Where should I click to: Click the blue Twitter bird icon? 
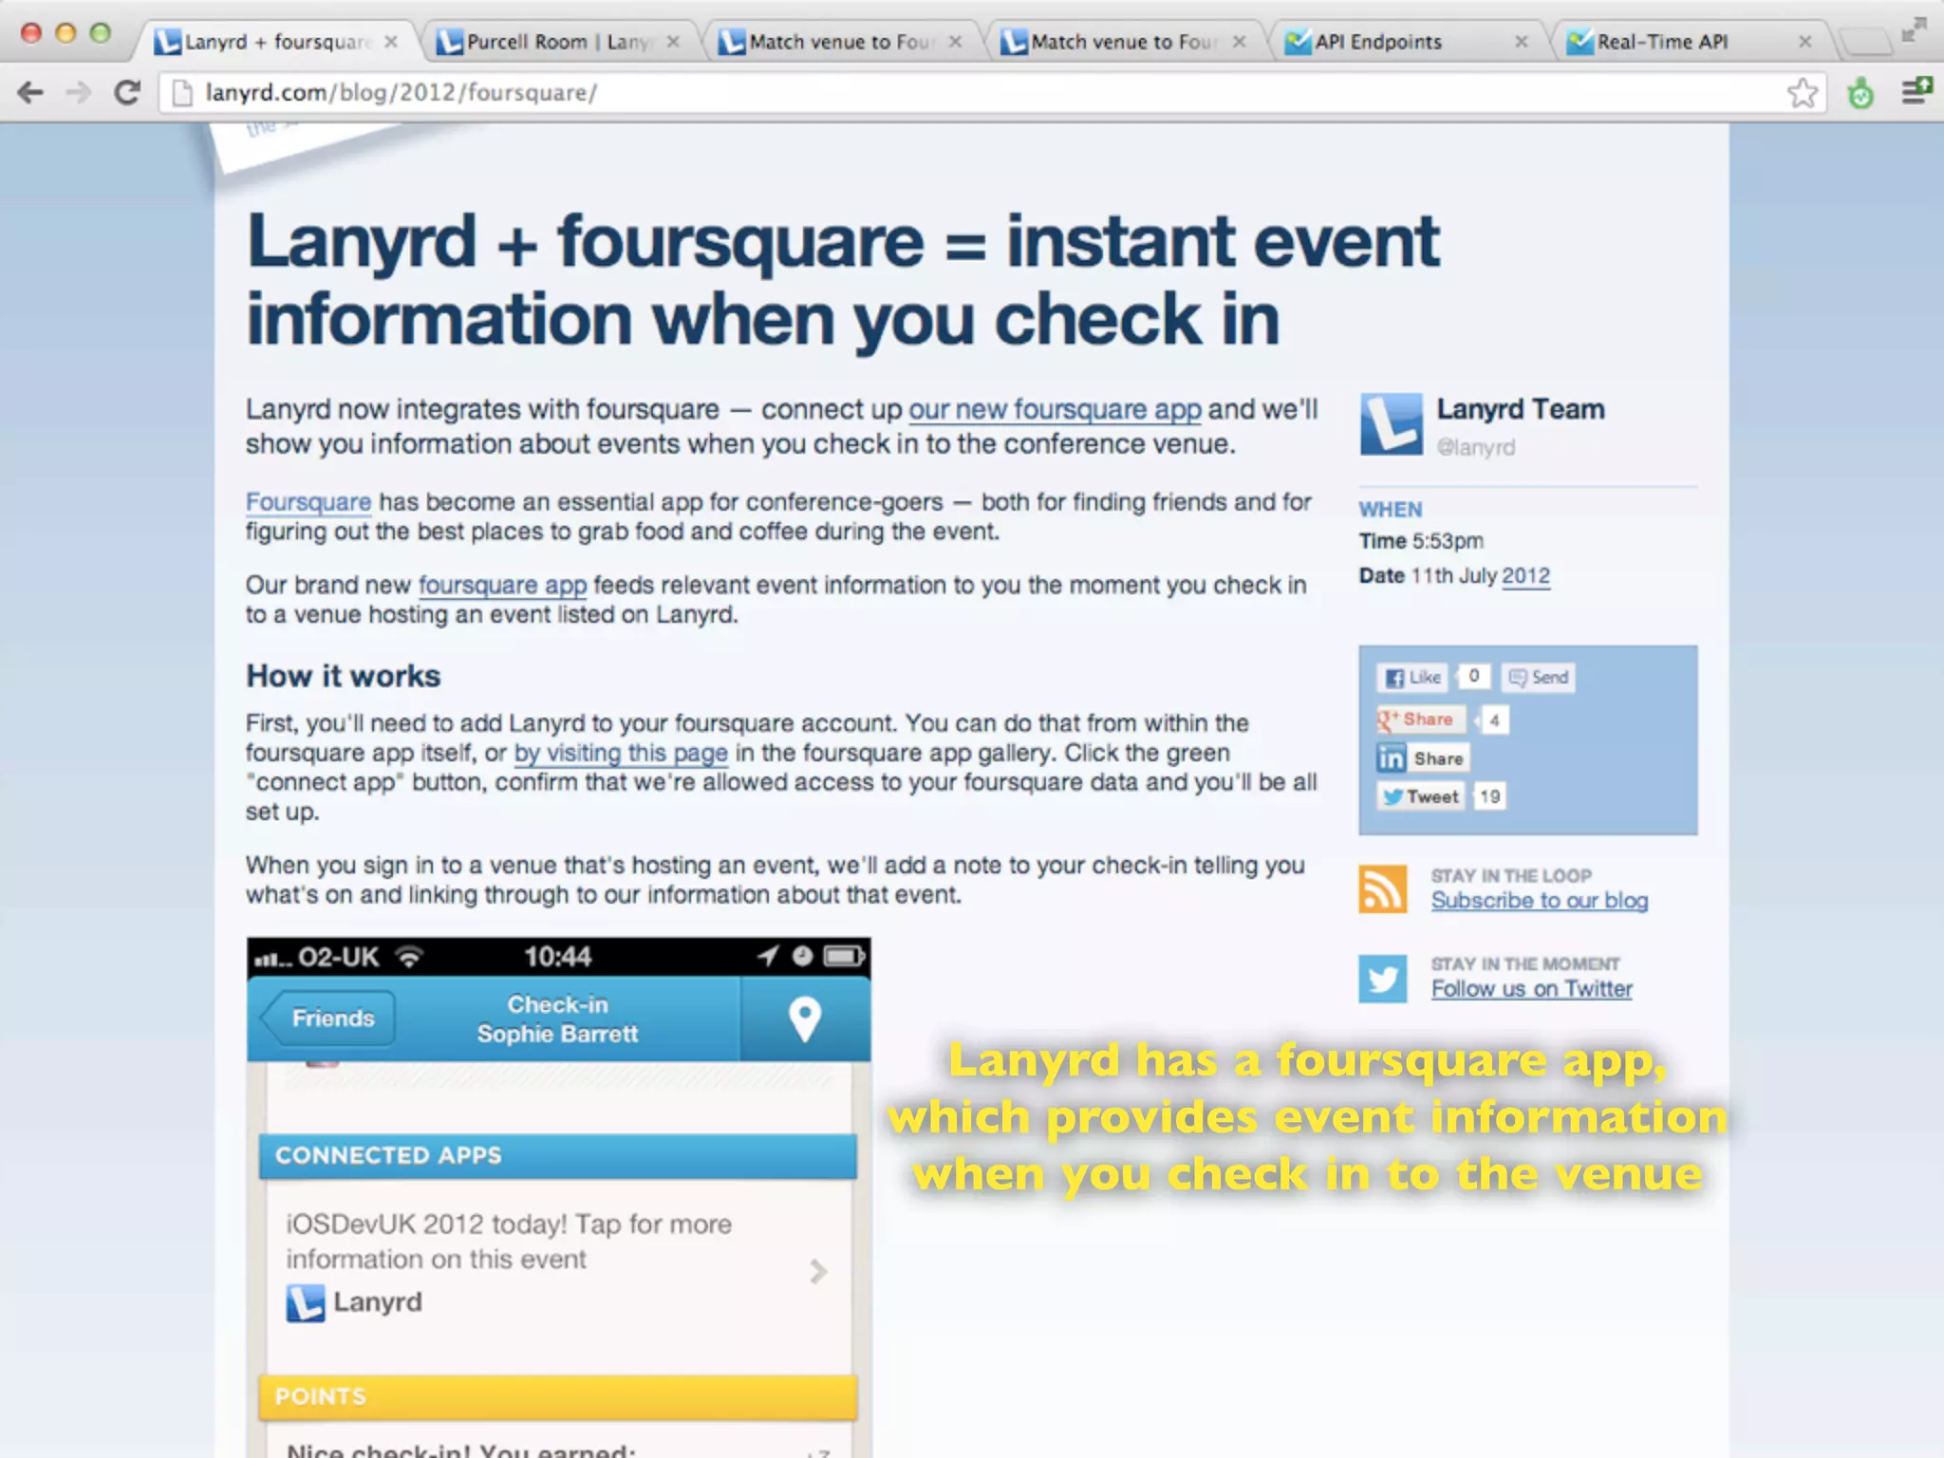(1382, 979)
